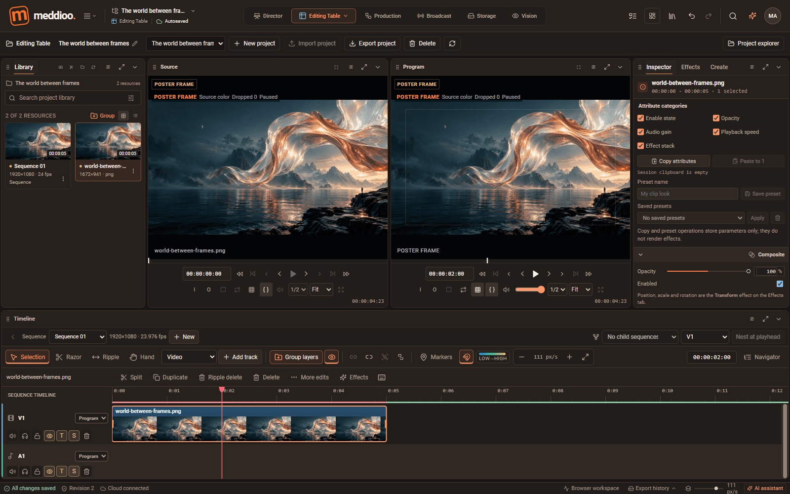Maximize the Program panel
This screenshot has height=494, width=790.
(x=607, y=67)
